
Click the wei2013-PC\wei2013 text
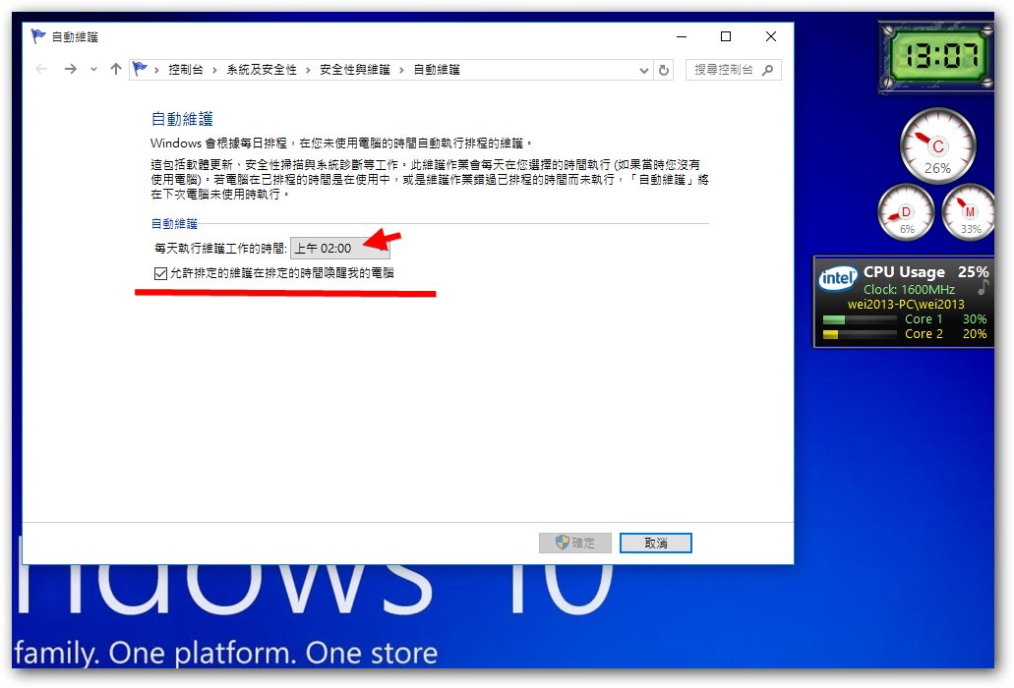[x=906, y=304]
